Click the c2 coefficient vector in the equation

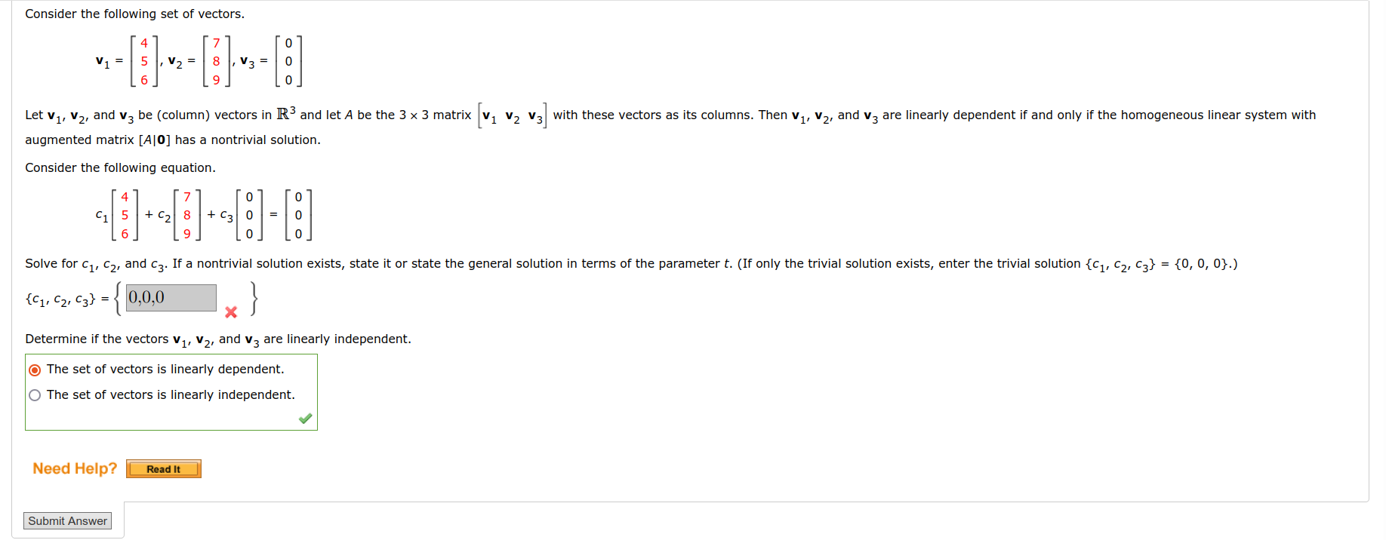187,215
